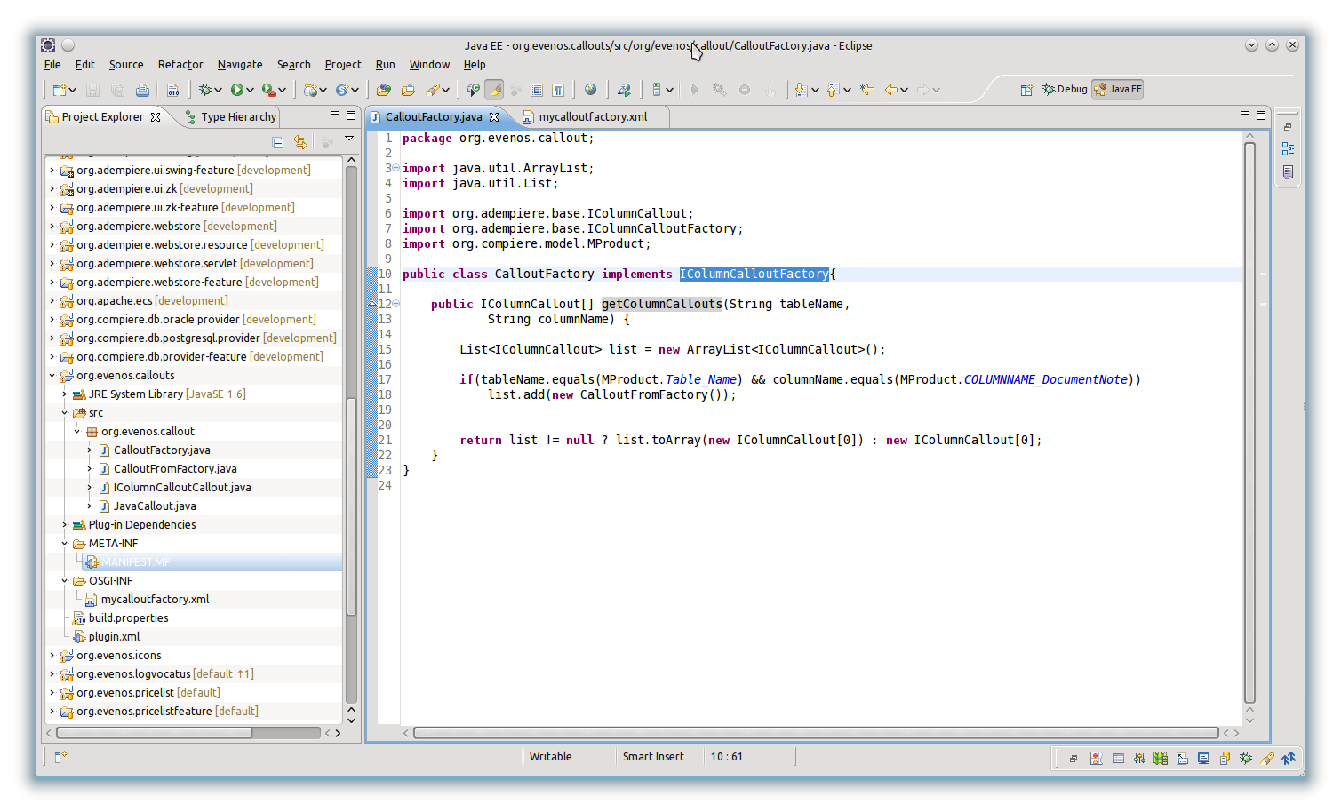Click the Outline view icon in right trim

(x=1288, y=149)
